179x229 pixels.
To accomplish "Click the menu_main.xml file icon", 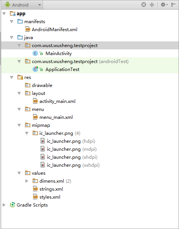I will coord(35,117).
